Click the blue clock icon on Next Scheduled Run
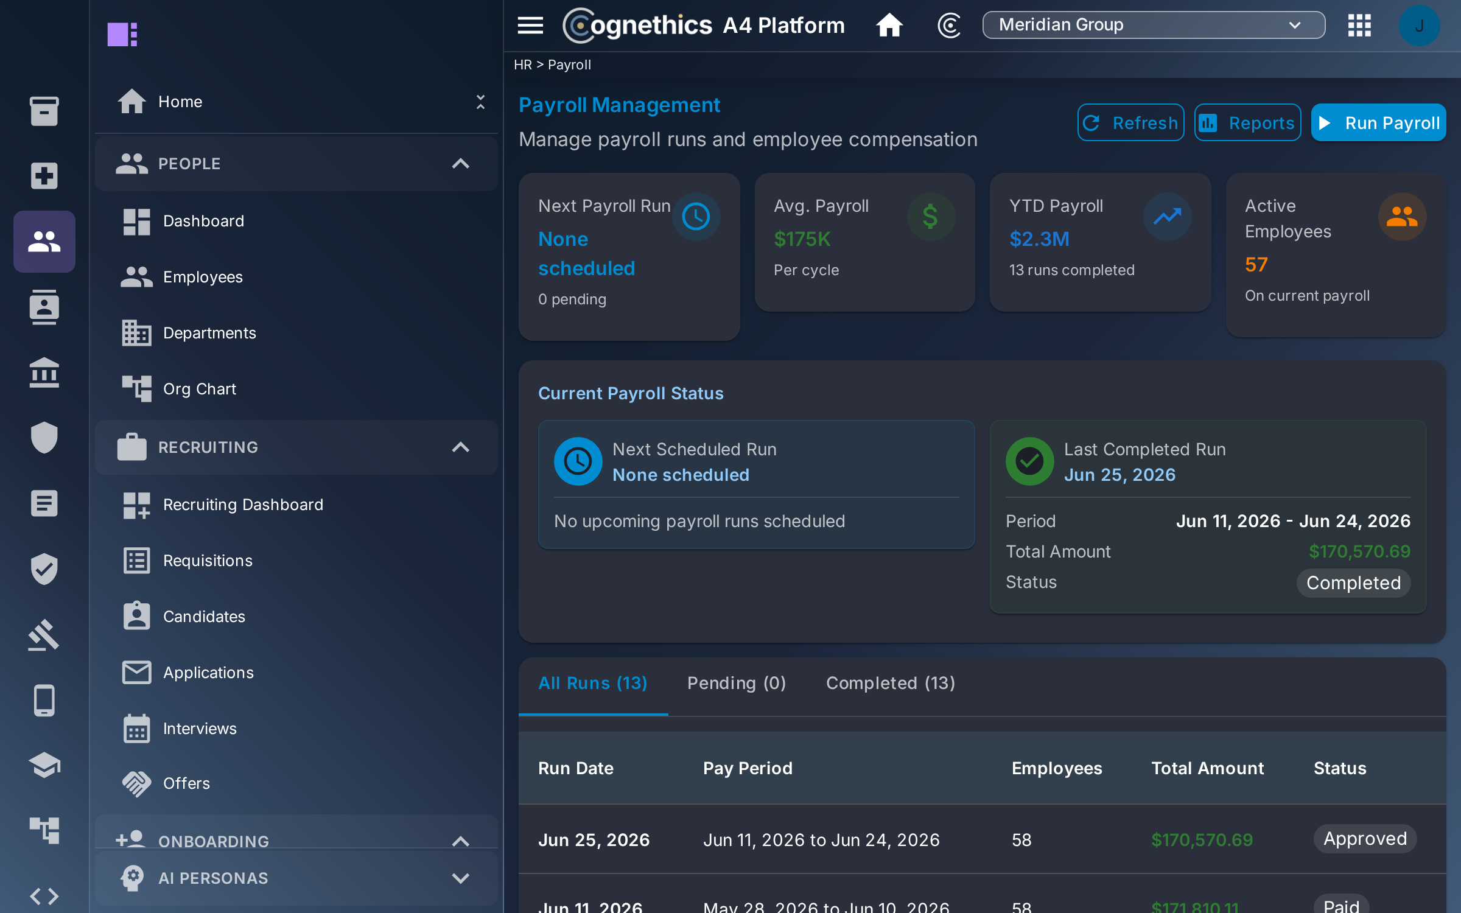Viewport: 1461px width, 913px height. [578, 461]
